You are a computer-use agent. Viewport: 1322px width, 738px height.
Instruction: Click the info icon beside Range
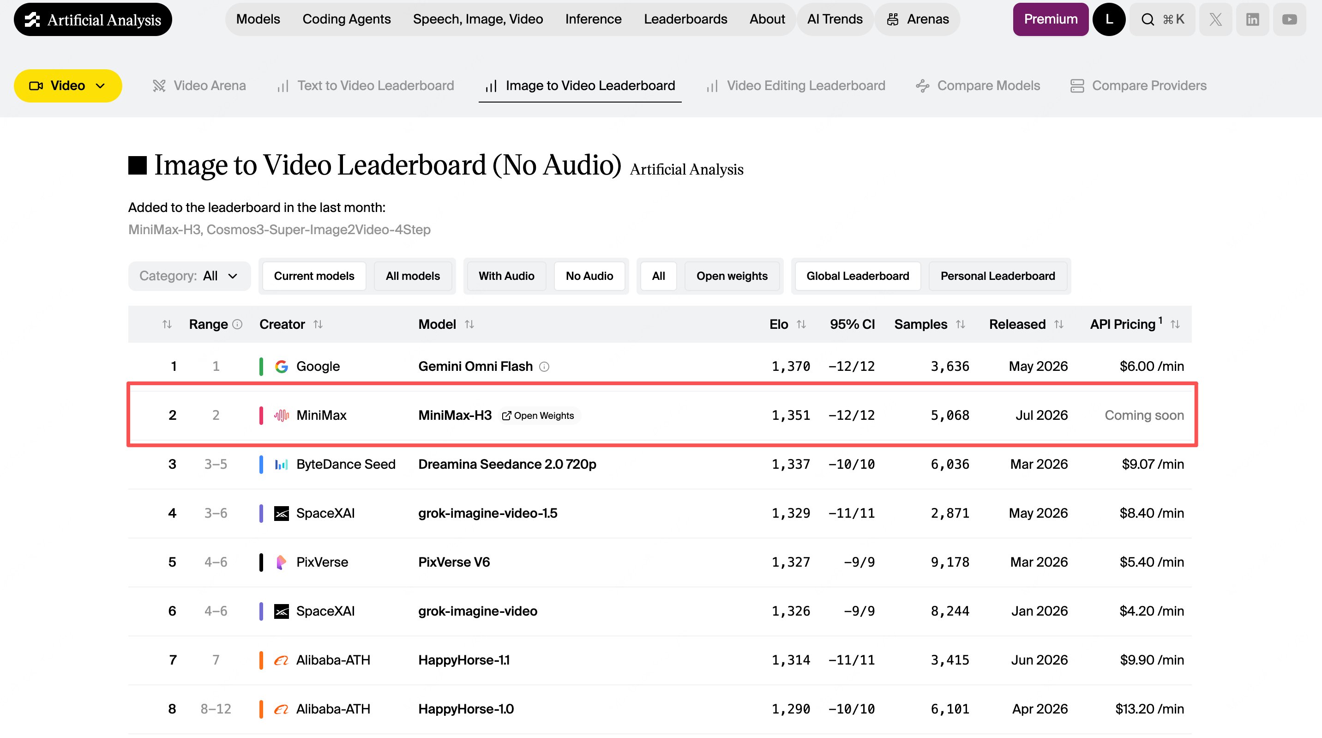pos(237,324)
